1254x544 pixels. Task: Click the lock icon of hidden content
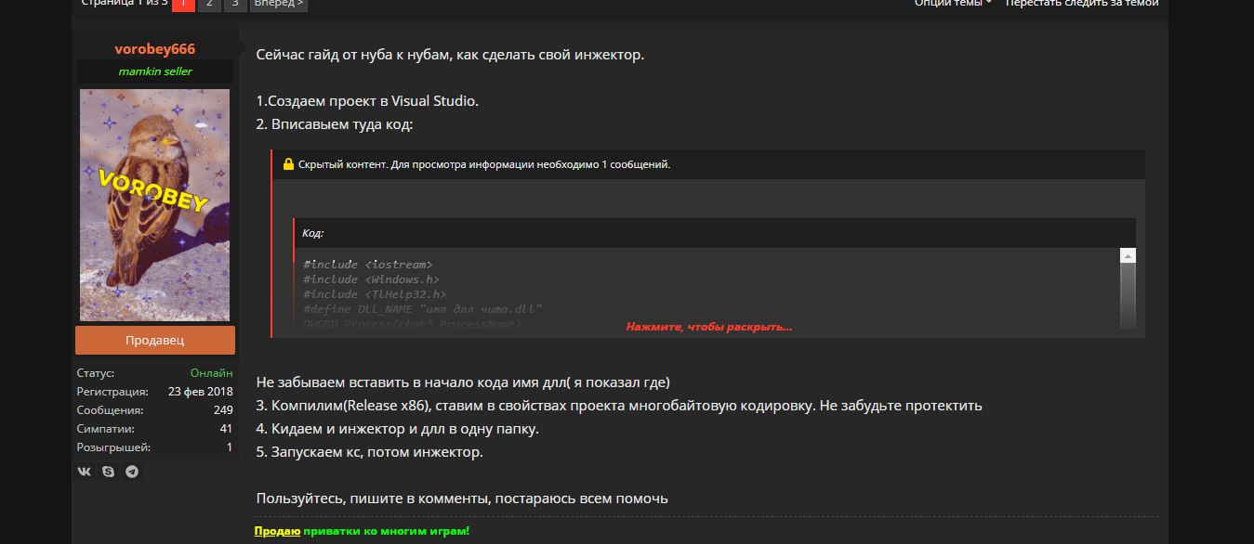pyautogui.click(x=288, y=164)
